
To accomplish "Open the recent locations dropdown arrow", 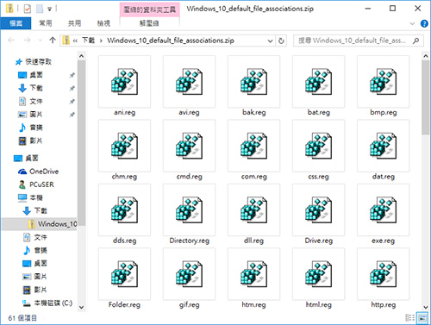I will click(40, 41).
